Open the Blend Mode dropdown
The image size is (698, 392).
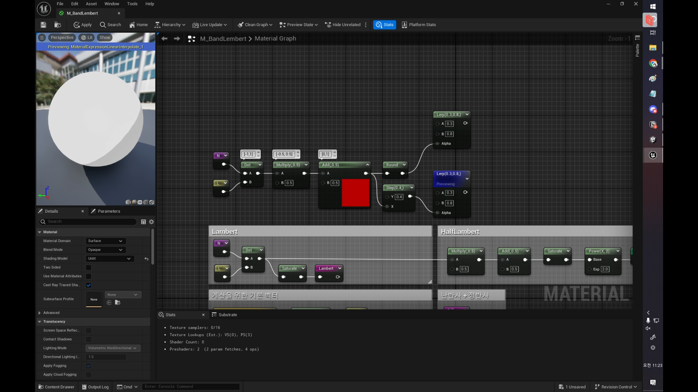coord(105,250)
